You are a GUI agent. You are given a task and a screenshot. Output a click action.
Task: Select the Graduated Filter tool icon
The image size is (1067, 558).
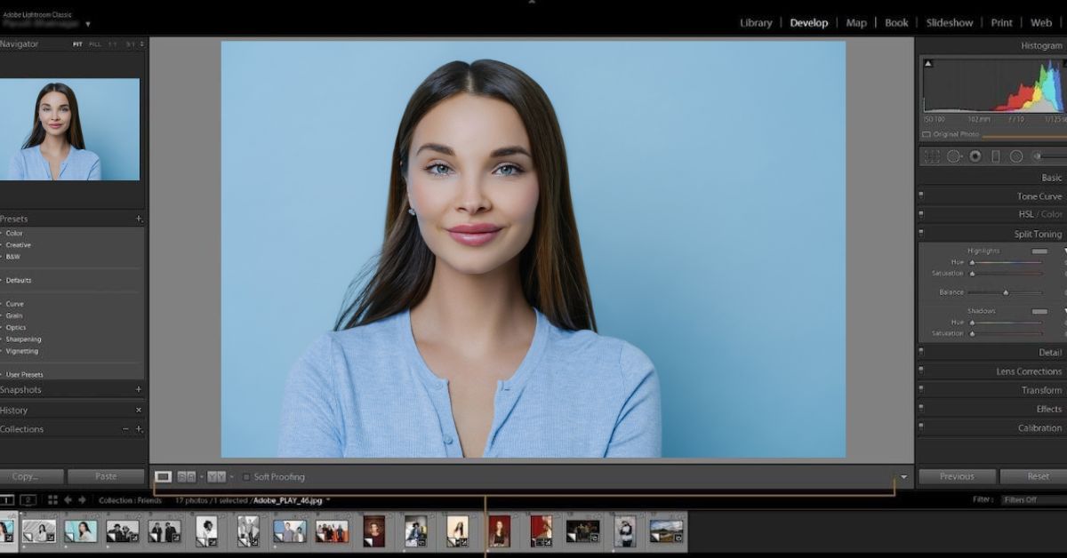996,156
